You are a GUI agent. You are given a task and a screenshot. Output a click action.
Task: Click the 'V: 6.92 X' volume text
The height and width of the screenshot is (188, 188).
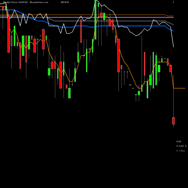pos(181,146)
